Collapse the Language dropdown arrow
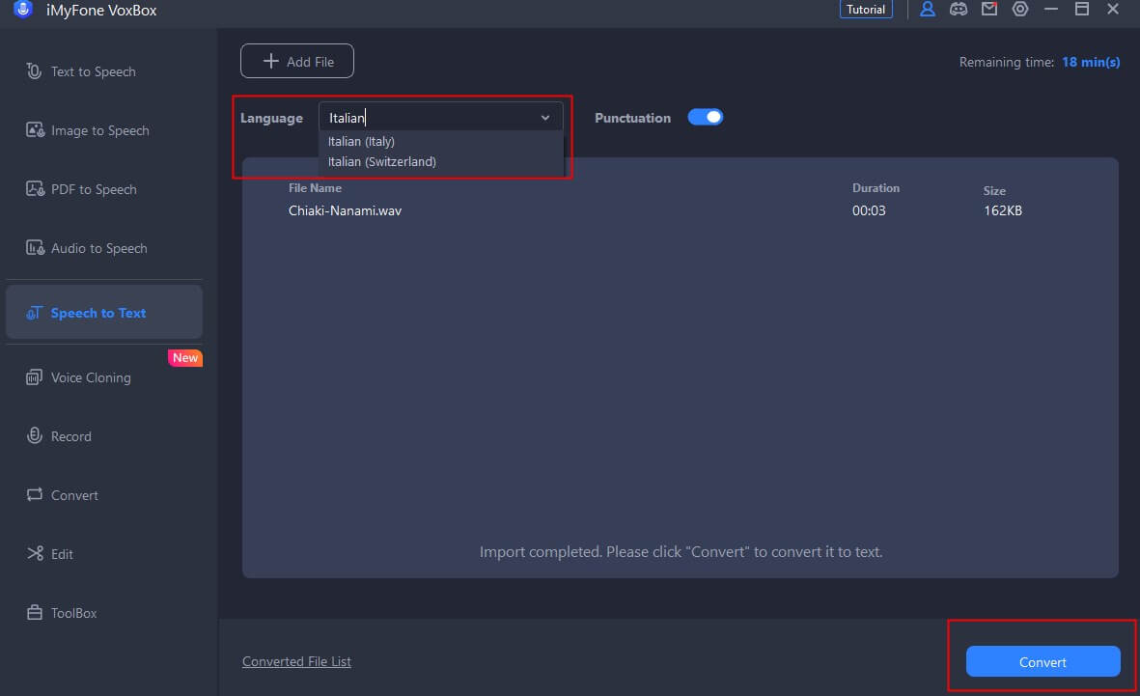 545,118
